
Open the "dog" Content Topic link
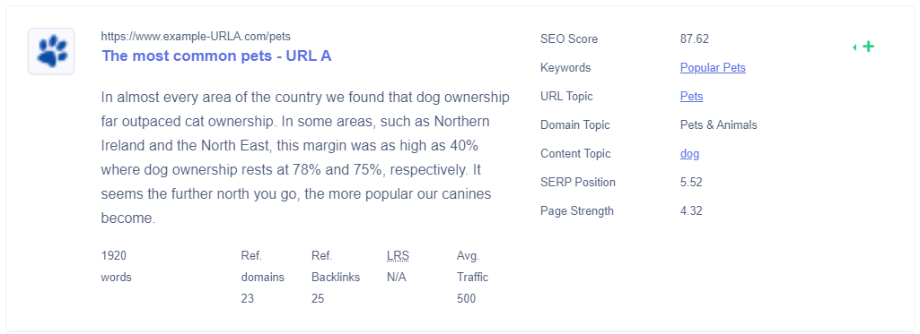tap(689, 153)
